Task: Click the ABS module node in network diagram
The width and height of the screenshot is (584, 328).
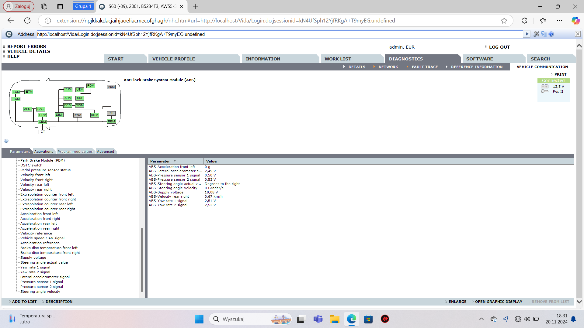Action: 27,109
